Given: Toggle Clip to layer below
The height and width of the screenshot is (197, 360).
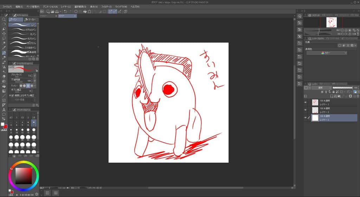Looking at the screenshot, I should coord(322,92).
